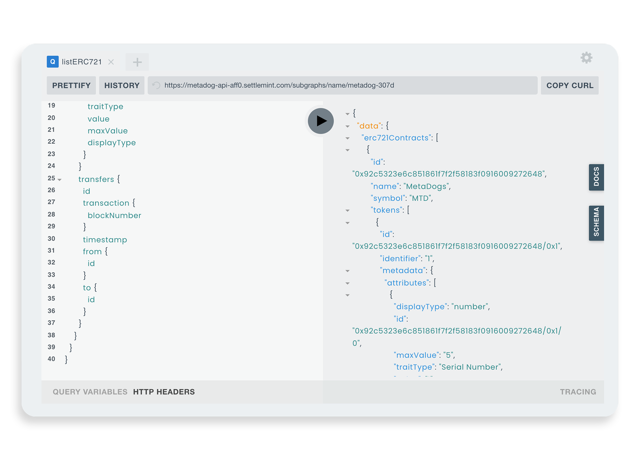
Task: Close the listERC721 query tab
Action: click(x=111, y=62)
